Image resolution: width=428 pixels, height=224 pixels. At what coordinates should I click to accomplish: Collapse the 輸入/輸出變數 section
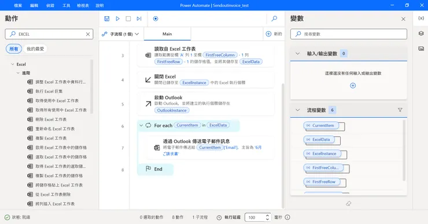[x=298, y=54]
